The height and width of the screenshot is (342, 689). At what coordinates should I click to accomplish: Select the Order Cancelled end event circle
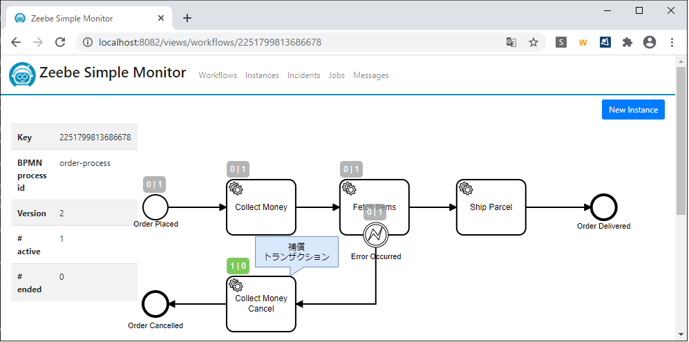pos(155,304)
